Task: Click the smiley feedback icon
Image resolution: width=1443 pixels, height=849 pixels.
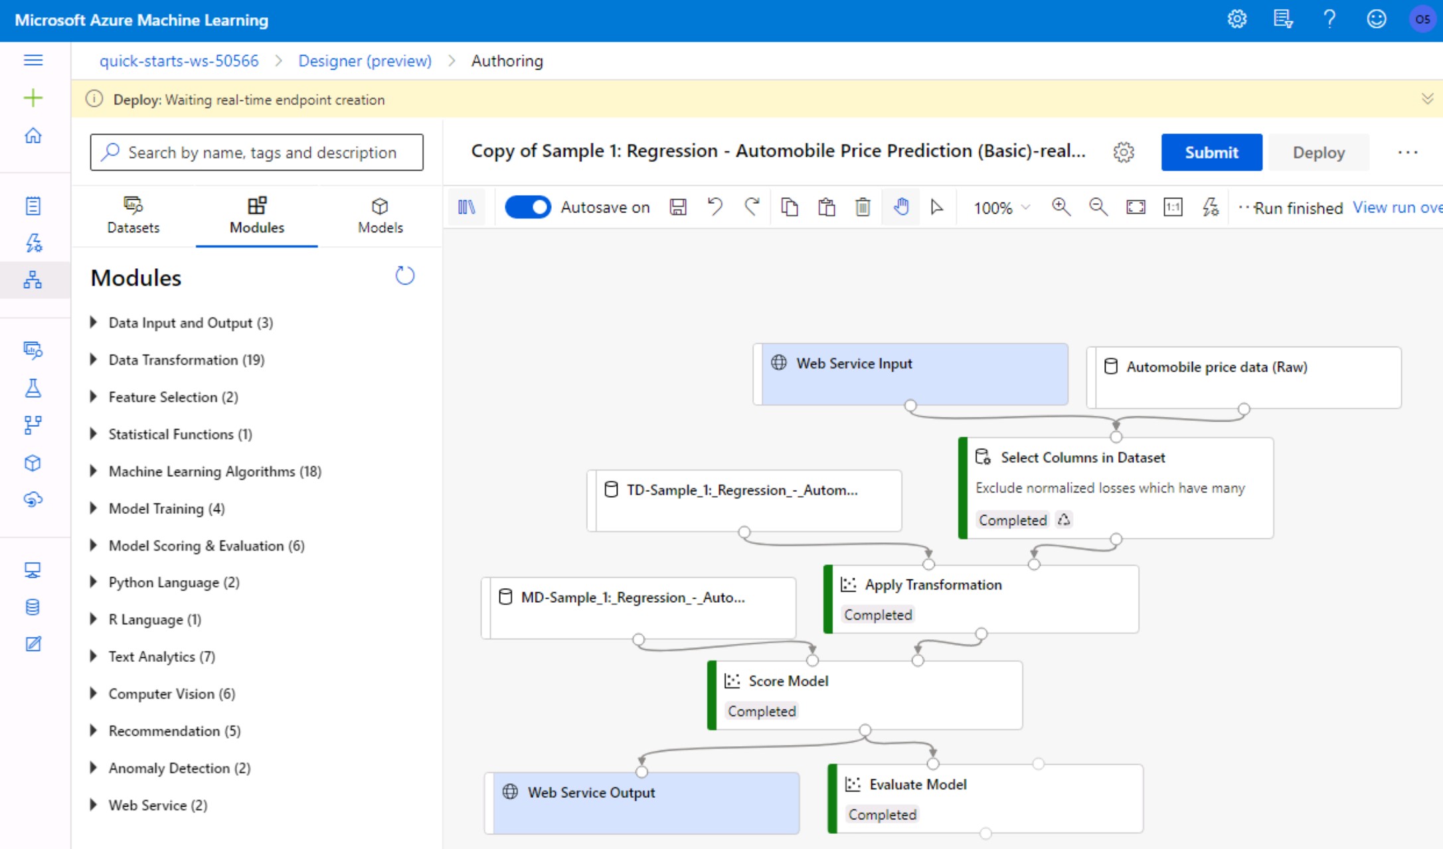Action: [1376, 19]
